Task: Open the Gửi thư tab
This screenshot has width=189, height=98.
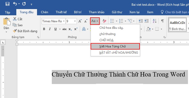Action: (117, 12)
